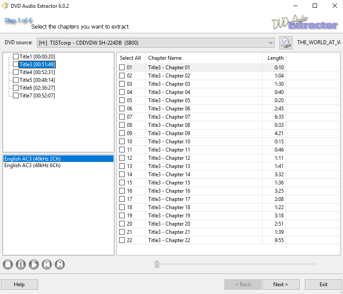Stop audio preview playback
This screenshot has width=343, height=294.
point(8,264)
